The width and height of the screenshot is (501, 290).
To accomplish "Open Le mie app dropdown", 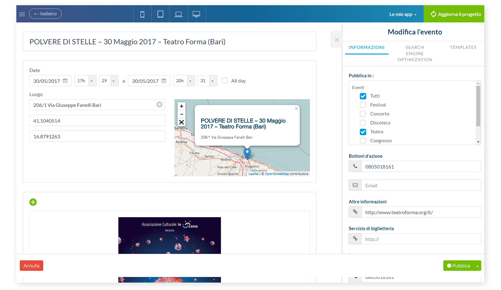I will tap(403, 14).
